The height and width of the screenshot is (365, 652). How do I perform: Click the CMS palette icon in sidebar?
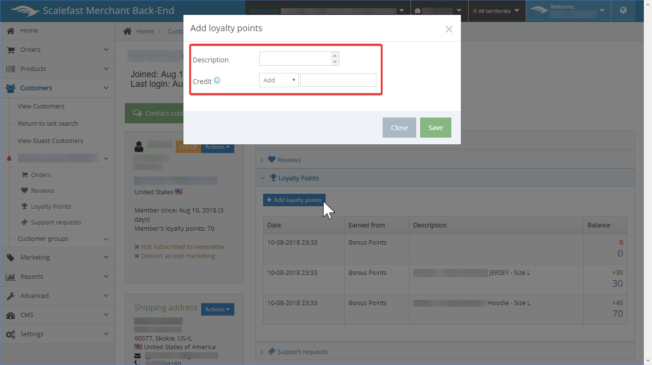pyautogui.click(x=11, y=315)
